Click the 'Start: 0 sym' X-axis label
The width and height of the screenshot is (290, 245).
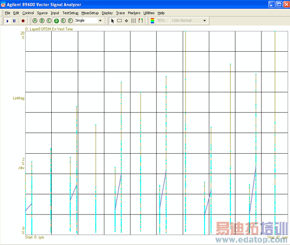tap(35, 237)
